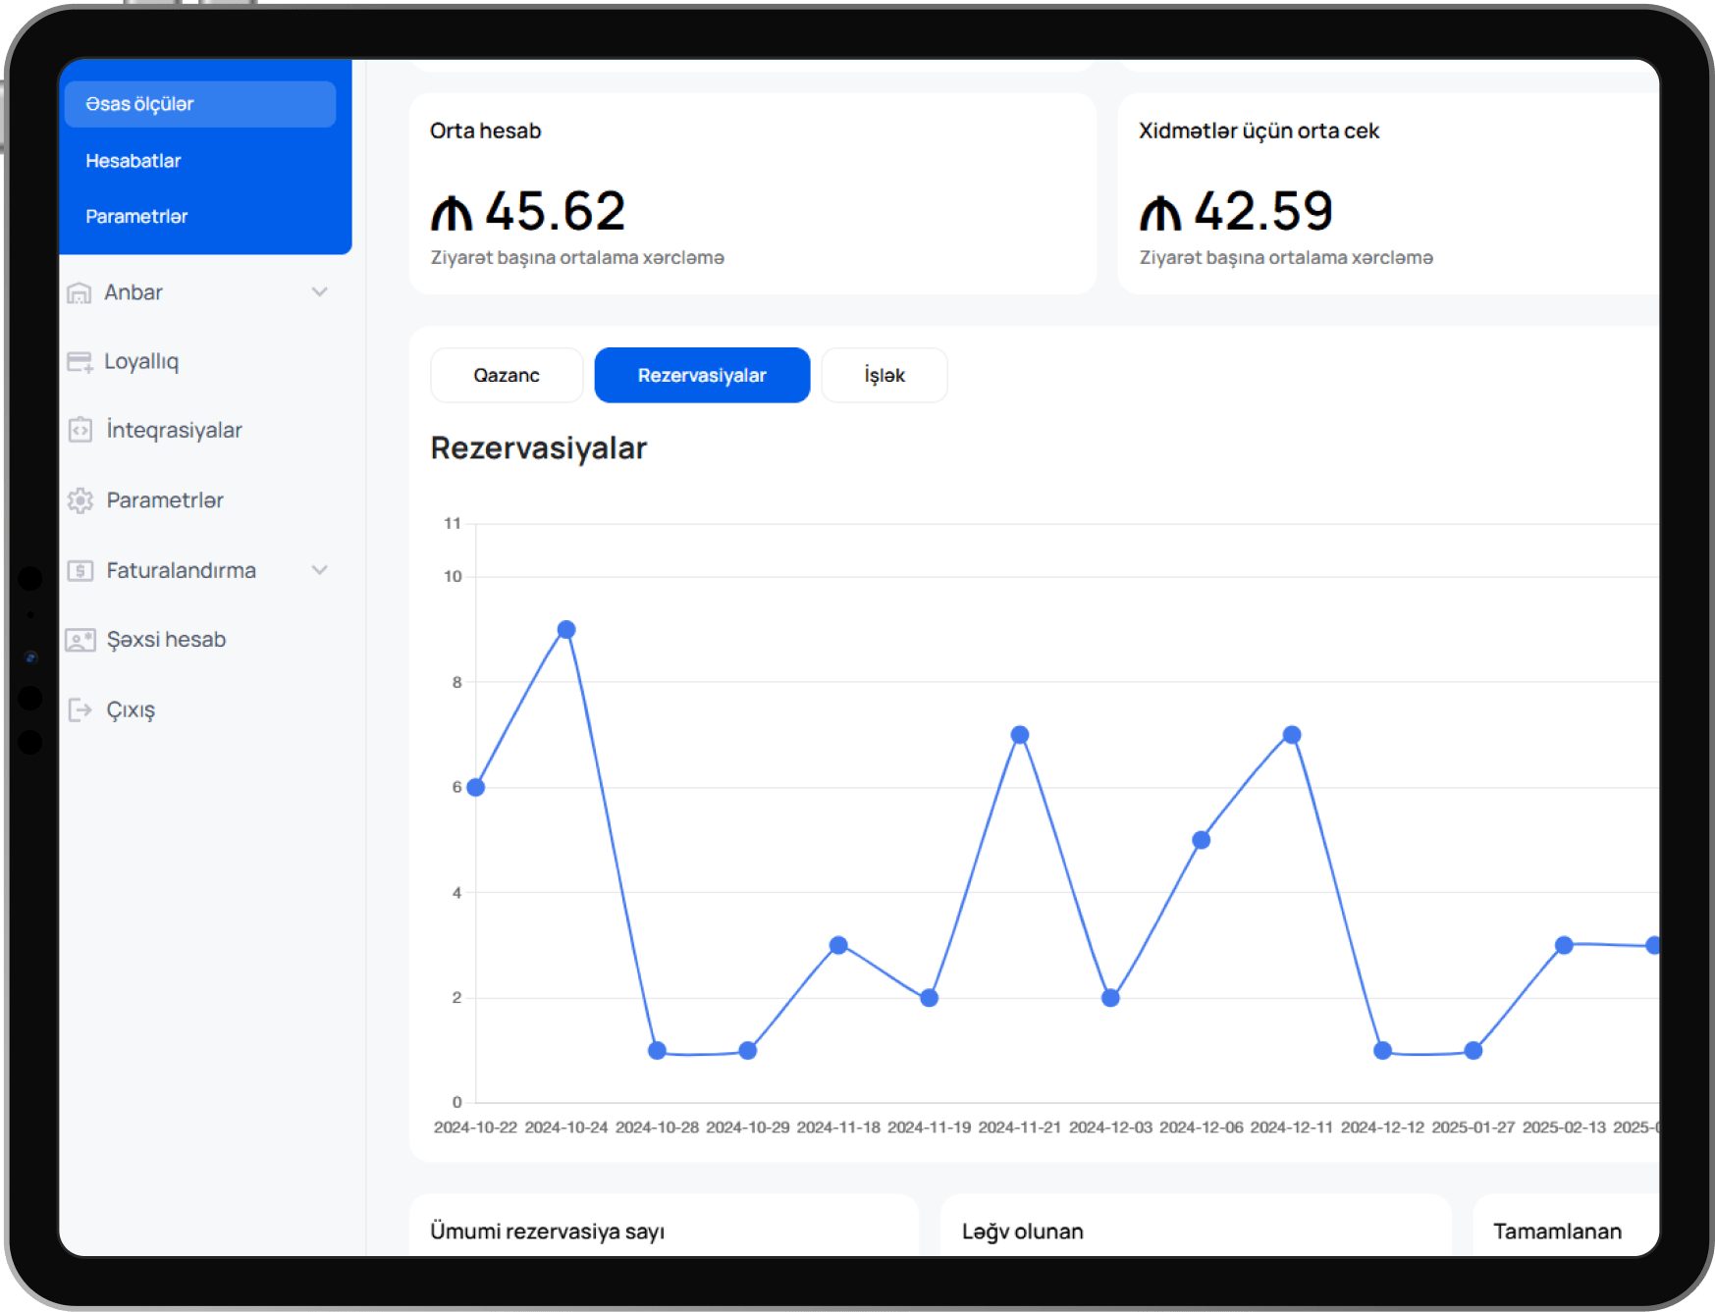Open Şəxsi hesab page
The width and height of the screenshot is (1715, 1312).
click(x=166, y=640)
